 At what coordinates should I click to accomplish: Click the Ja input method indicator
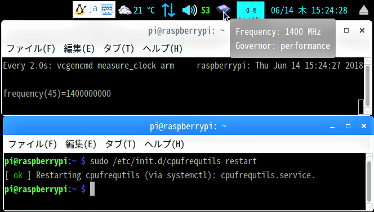(93, 9)
